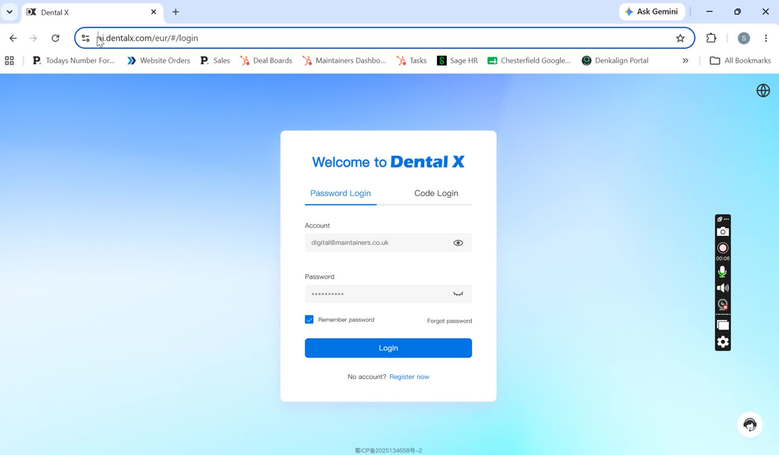Click the "No account?" text
The image size is (779, 455).
[x=367, y=377]
